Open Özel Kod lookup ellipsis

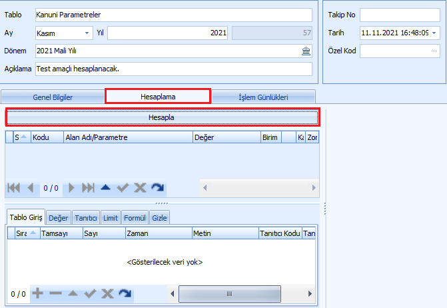pyautogui.click(x=434, y=51)
